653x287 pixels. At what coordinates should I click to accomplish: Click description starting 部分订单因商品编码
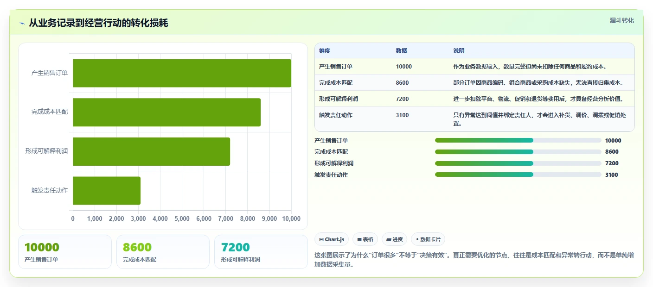[538, 83]
